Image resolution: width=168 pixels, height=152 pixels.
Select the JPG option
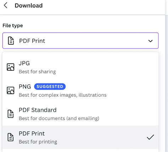(80, 67)
